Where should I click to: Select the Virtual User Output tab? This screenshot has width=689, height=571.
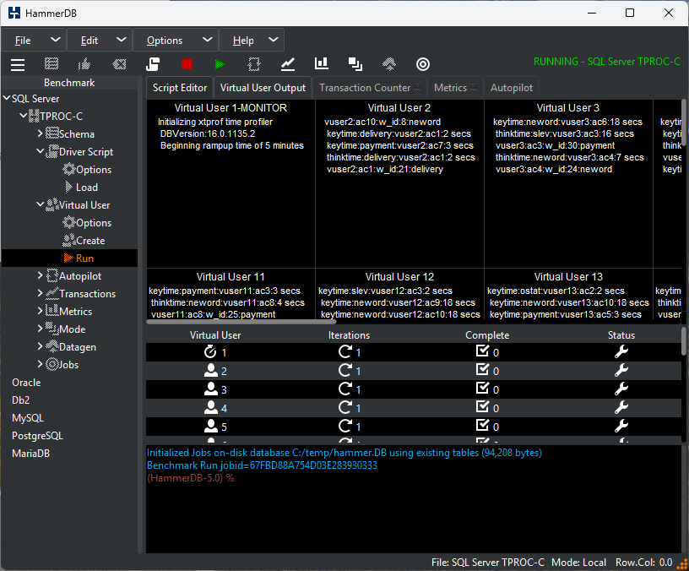(263, 88)
